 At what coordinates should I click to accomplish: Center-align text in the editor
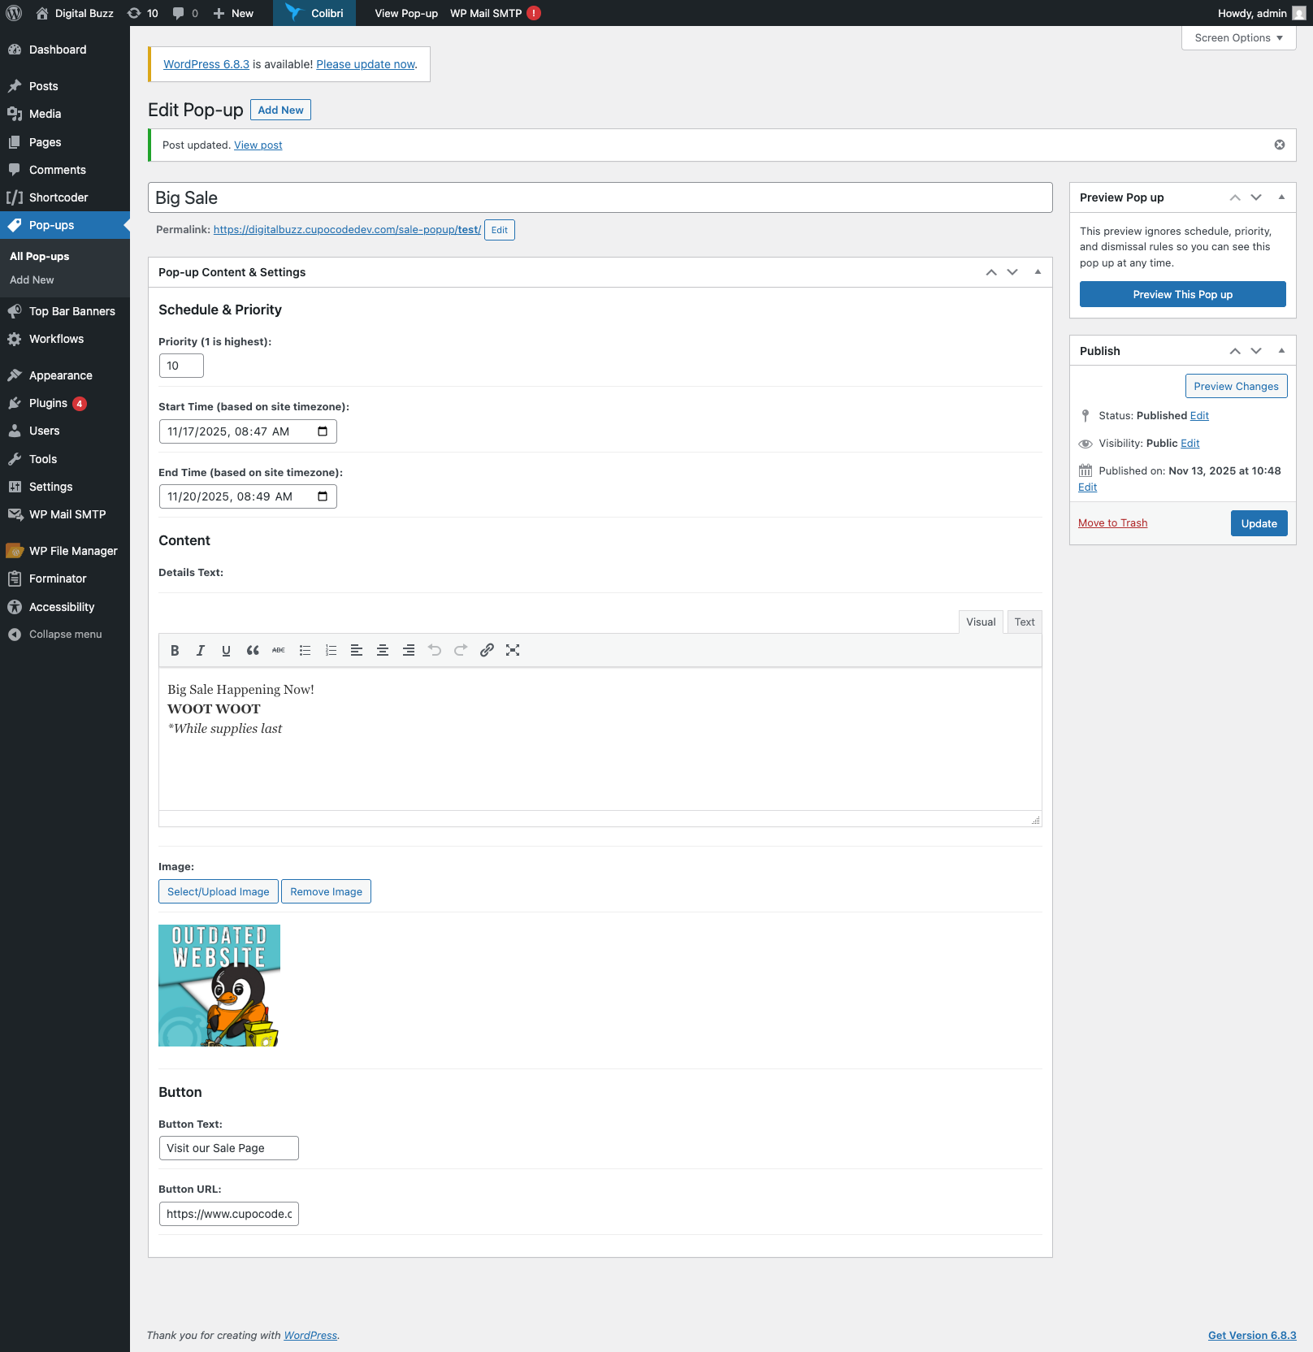[383, 650]
